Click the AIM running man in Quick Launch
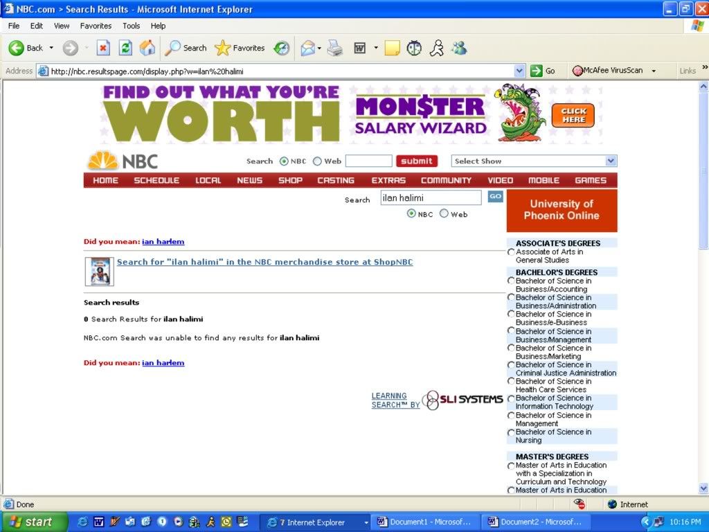Viewport: 709px width, 532px height. (x=210, y=522)
